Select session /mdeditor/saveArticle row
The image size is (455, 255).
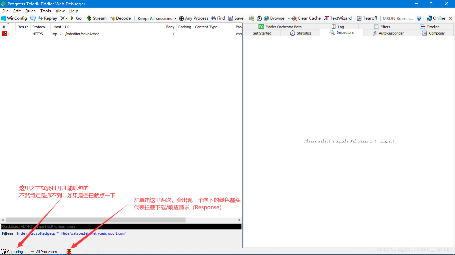[121, 34]
